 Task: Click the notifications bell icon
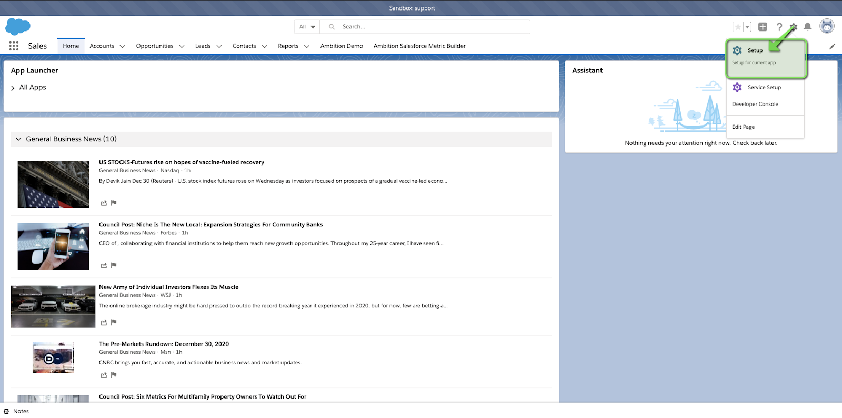click(x=807, y=27)
